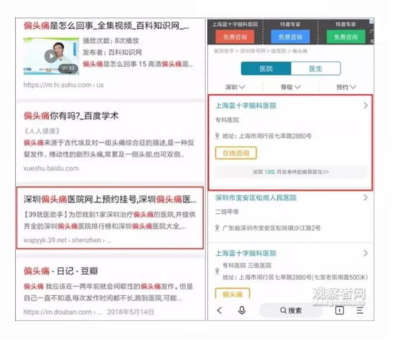This screenshot has width=394, height=340.
Task: Open the browser hamburger menu
Action: 360,310
